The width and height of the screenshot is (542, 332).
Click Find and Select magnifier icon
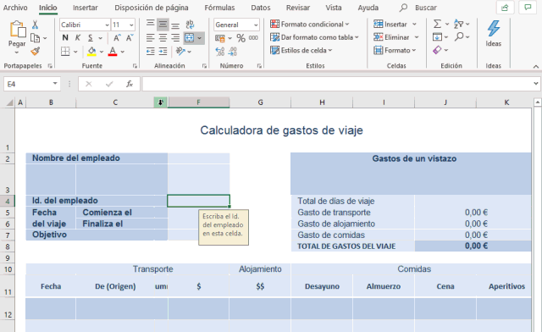(x=459, y=36)
